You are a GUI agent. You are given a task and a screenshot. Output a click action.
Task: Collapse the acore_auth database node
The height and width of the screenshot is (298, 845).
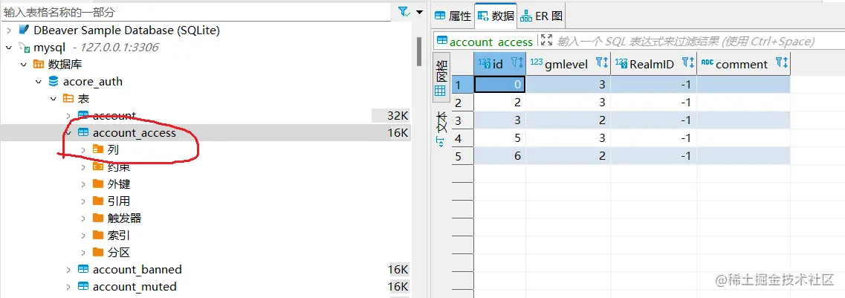pos(38,82)
